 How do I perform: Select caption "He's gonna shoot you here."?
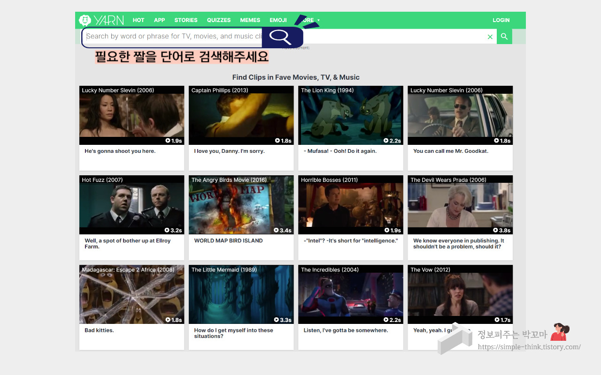(x=120, y=151)
